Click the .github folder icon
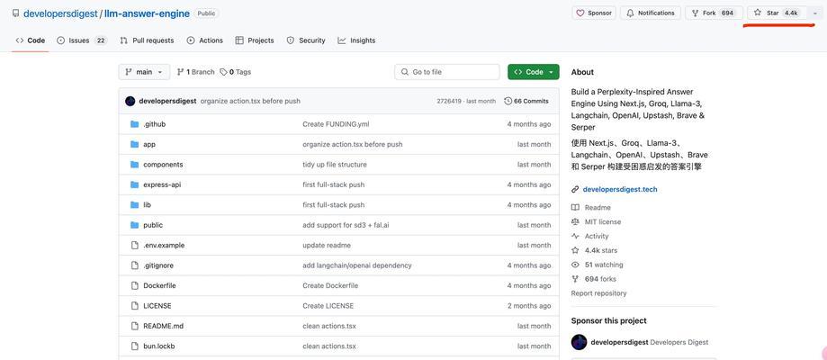The image size is (827, 360). pyautogui.click(x=134, y=124)
